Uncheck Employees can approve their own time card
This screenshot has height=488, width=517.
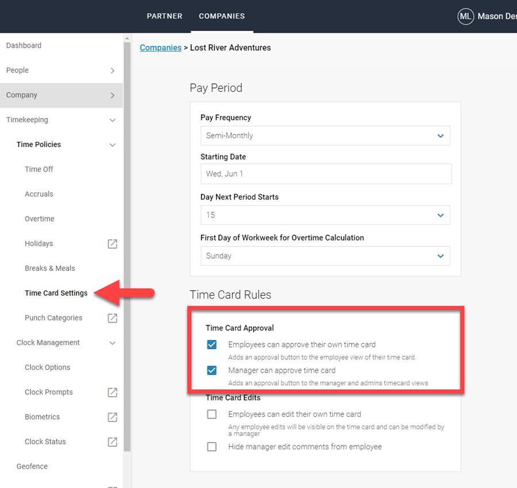click(x=212, y=344)
